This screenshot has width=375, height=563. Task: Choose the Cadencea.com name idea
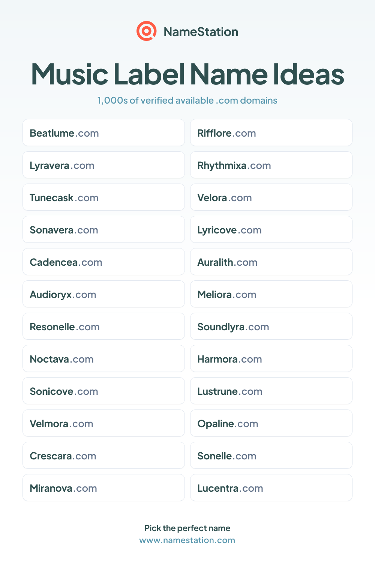103,262
